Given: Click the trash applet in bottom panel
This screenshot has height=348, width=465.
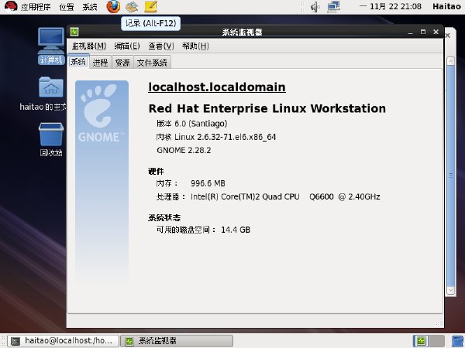Looking at the screenshot, I should [x=457, y=341].
